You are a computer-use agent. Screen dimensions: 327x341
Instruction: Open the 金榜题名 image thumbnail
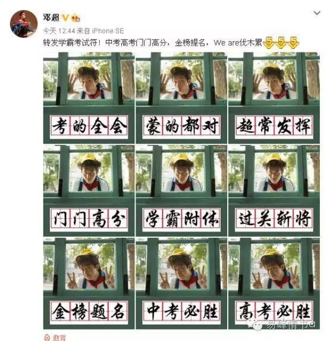tap(89, 283)
